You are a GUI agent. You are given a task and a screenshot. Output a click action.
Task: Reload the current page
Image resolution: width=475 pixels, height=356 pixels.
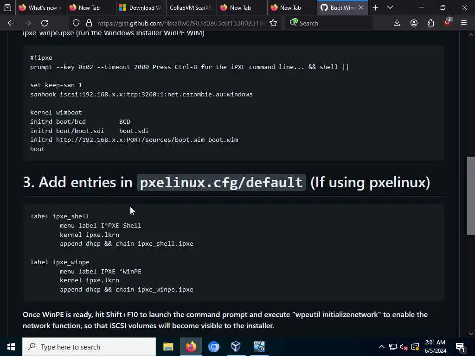[x=45, y=23]
